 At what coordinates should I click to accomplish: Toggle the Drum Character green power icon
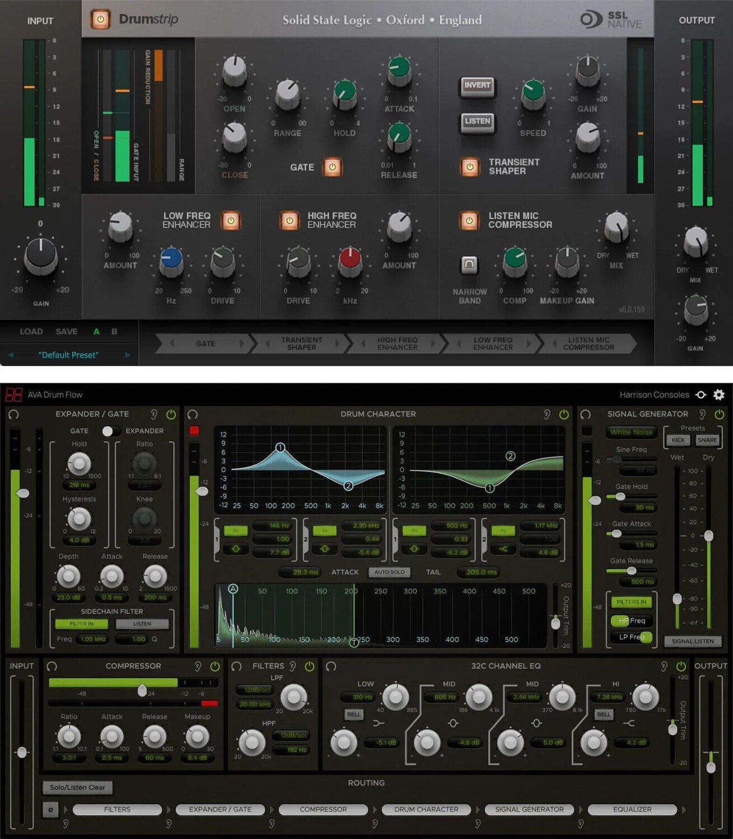pyautogui.click(x=564, y=414)
